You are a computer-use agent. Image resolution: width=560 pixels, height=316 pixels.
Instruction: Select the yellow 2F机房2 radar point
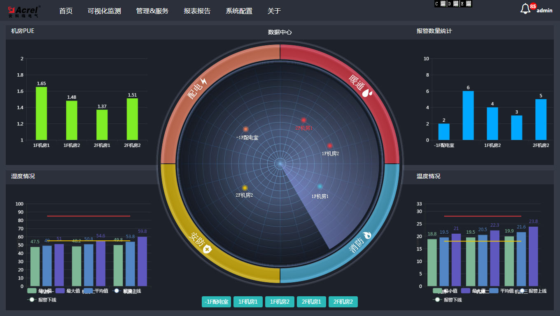click(x=245, y=188)
